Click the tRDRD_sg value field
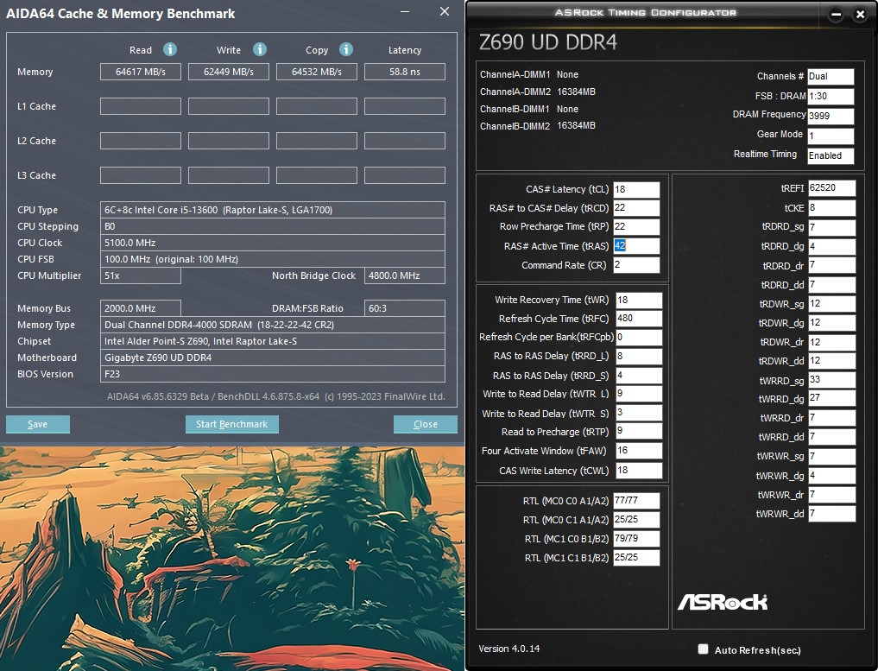This screenshot has width=878, height=671. point(831,227)
